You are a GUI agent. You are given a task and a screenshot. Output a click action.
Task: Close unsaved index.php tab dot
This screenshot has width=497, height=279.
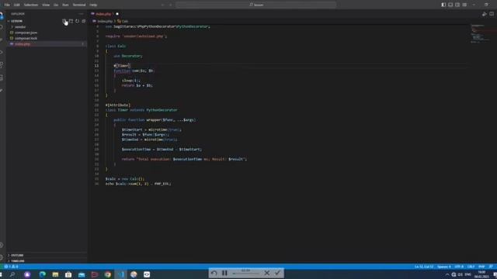117,14
